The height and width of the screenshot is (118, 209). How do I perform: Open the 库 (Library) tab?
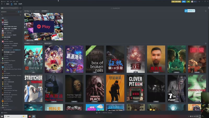coord(11,4)
